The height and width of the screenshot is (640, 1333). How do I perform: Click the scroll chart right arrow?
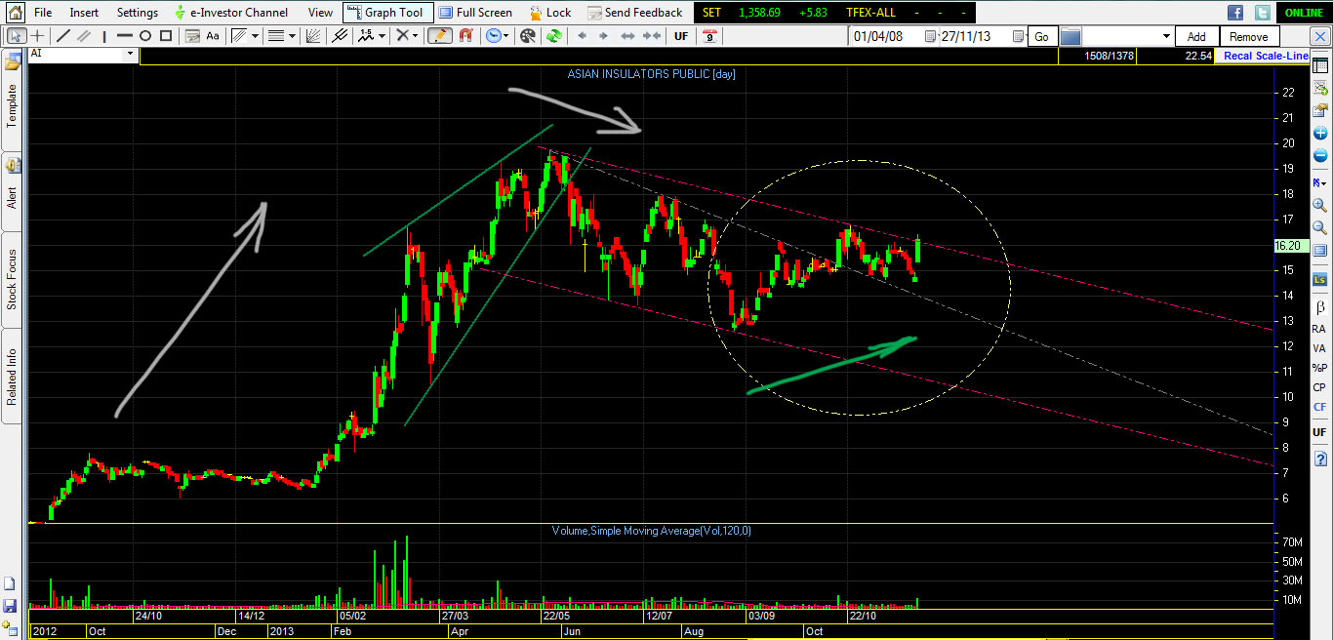coord(603,35)
